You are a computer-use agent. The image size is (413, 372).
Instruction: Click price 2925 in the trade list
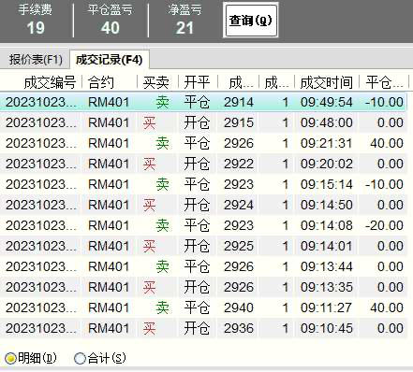[x=239, y=246]
